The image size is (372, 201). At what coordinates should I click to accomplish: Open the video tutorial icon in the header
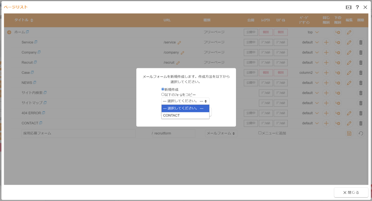pyautogui.click(x=348, y=7)
